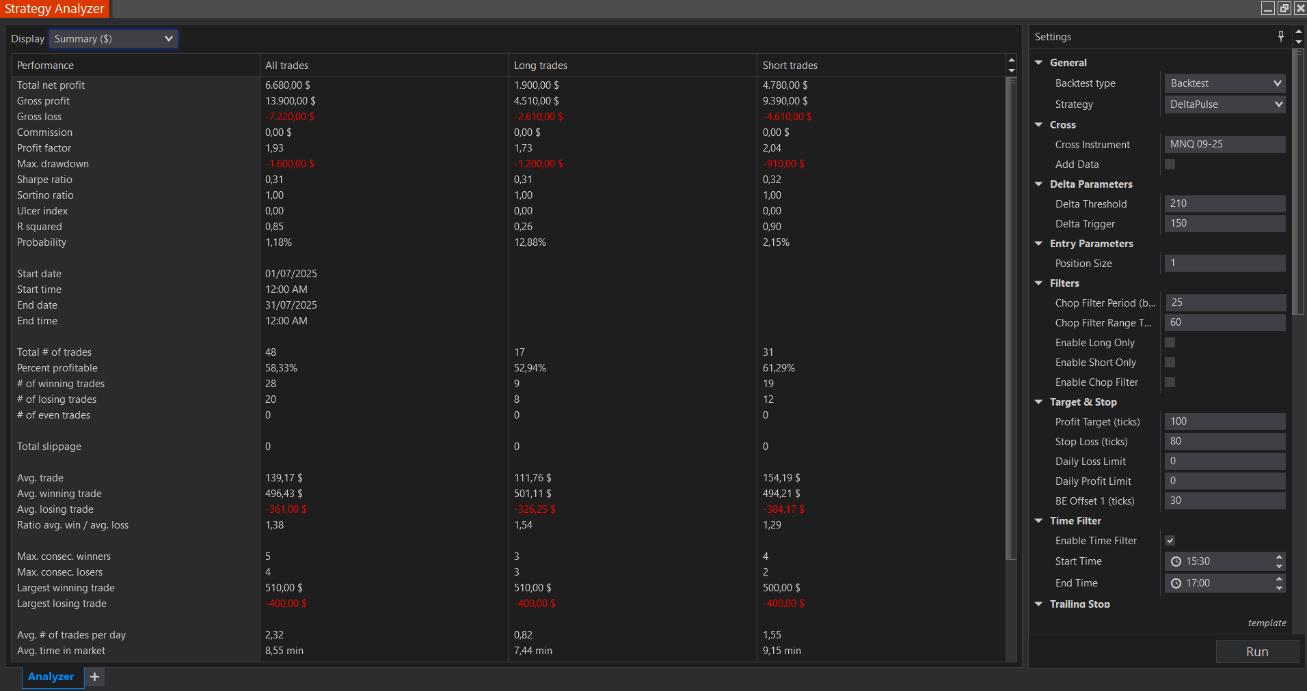Click the Total # of trades label
Image resolution: width=1307 pixels, height=691 pixels.
point(55,352)
